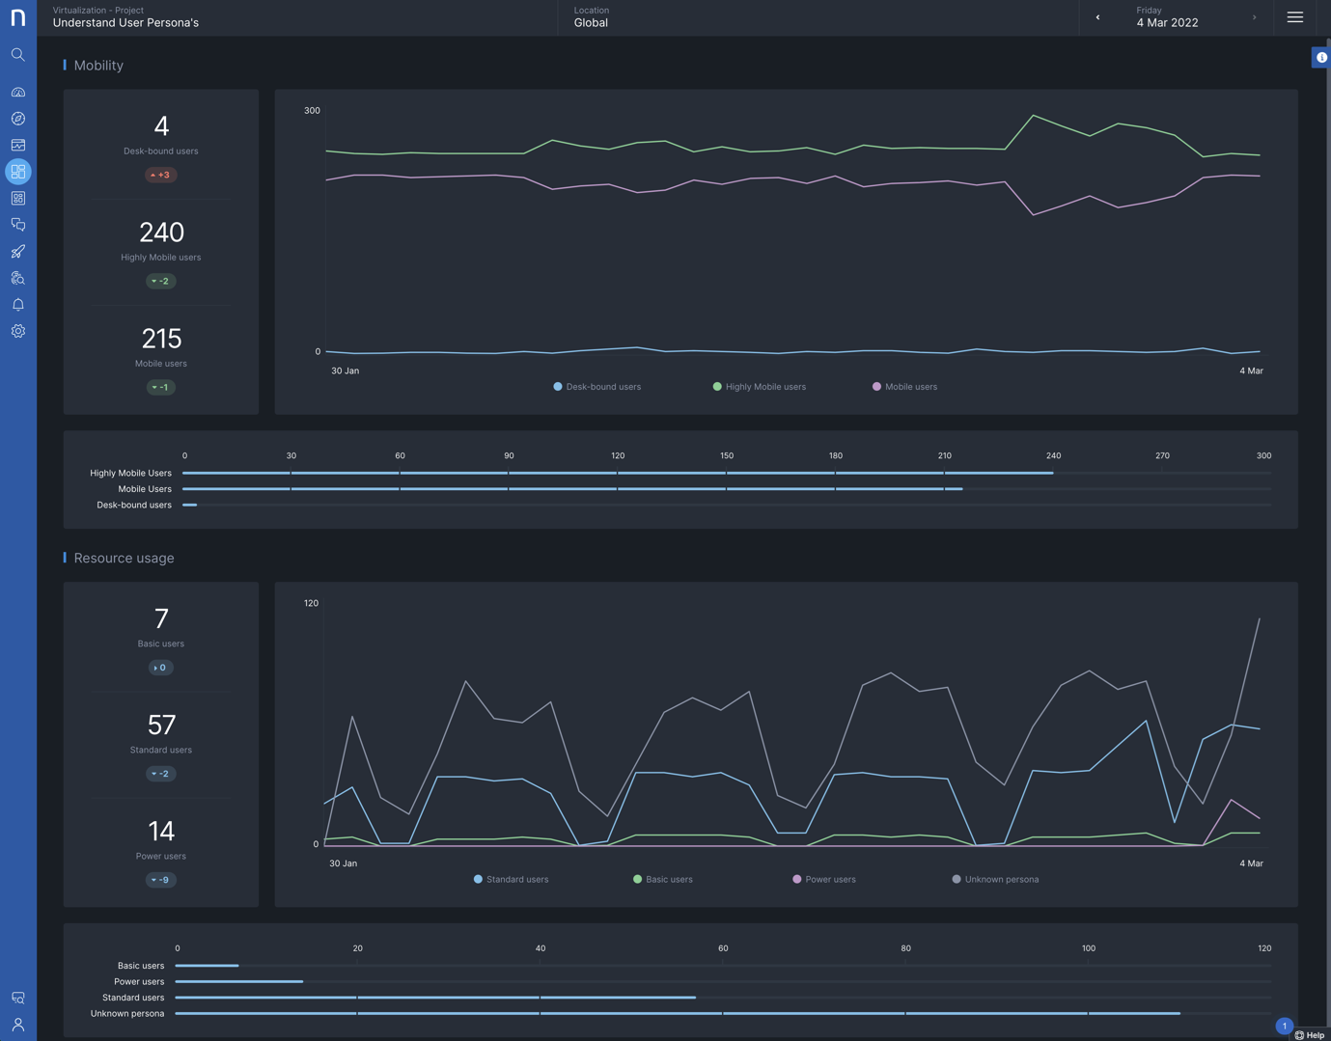
Task: Hide Unknown persona series in Resource legend
Action: [995, 880]
